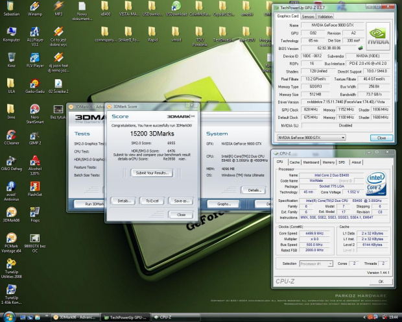Open TuneUp 1-Klik Konserwacja icon

point(11,294)
